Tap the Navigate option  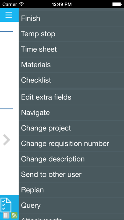tap(71, 113)
